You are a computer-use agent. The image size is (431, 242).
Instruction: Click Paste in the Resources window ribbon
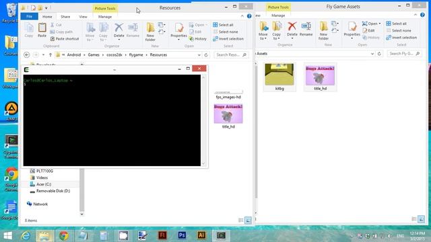tap(42, 30)
